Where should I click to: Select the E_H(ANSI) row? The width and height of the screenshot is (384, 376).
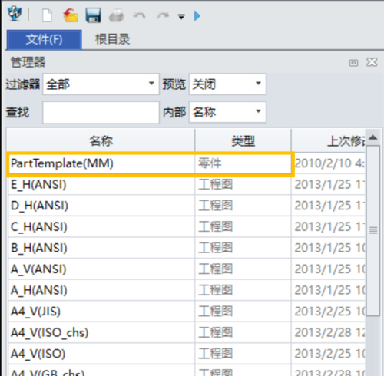pyautogui.click(x=186, y=184)
